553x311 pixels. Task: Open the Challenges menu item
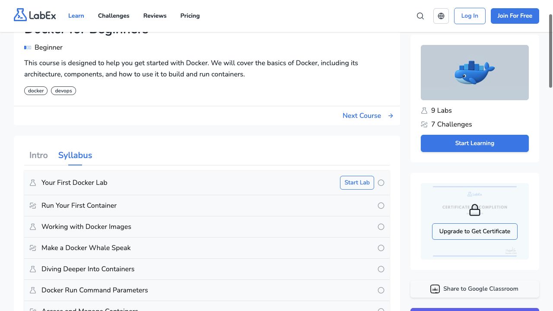coord(114,16)
